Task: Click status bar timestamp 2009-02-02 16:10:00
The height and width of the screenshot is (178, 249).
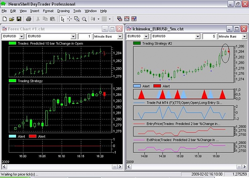Action: 207,174
